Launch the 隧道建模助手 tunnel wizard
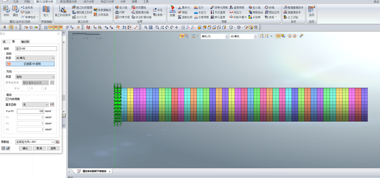Image resolution: width=380 pixels, height=178 pixels. [293, 7]
